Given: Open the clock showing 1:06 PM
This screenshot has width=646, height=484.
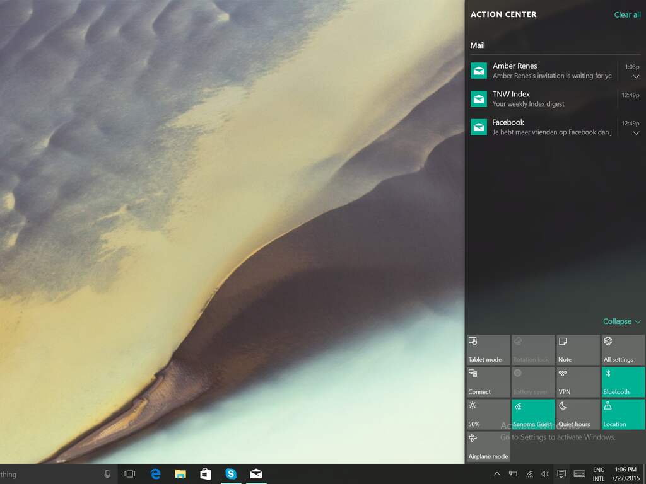Looking at the screenshot, I should pyautogui.click(x=625, y=474).
